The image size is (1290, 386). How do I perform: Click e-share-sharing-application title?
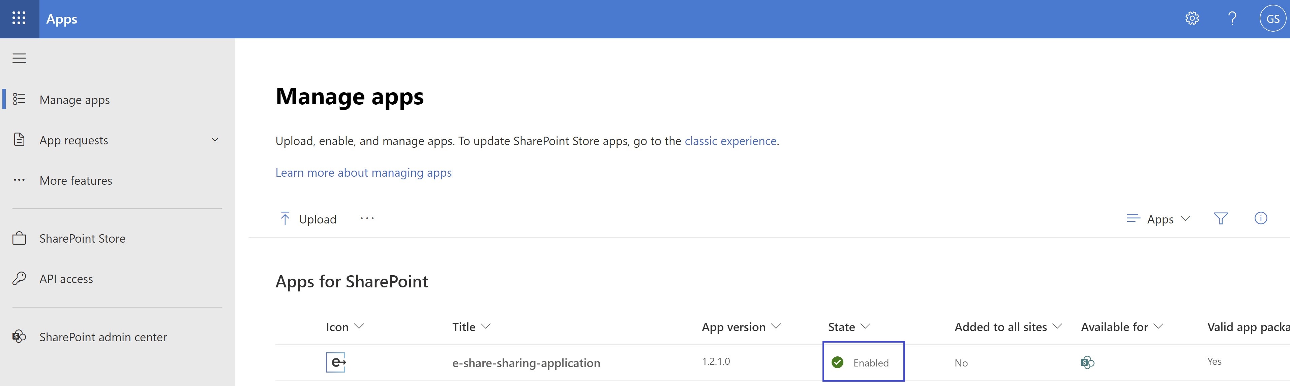click(x=526, y=363)
